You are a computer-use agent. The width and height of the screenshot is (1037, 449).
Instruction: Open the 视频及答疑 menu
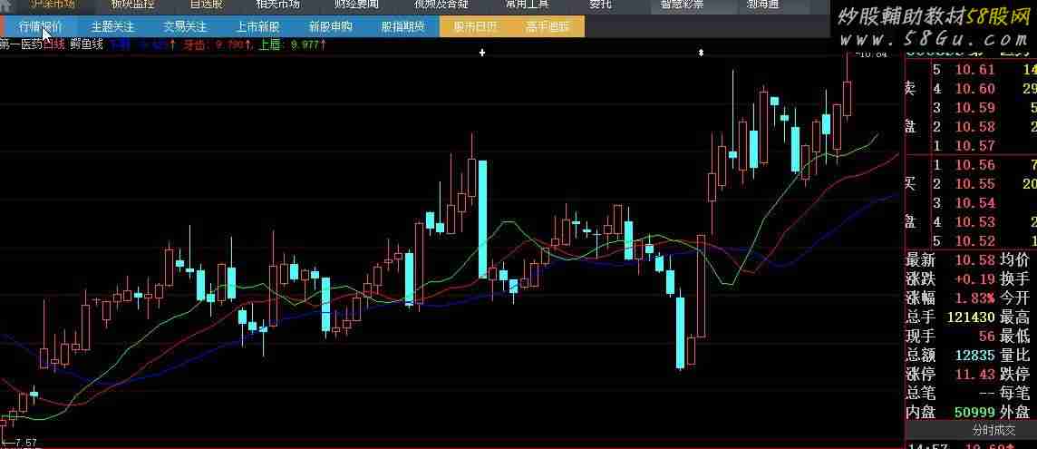441,4
